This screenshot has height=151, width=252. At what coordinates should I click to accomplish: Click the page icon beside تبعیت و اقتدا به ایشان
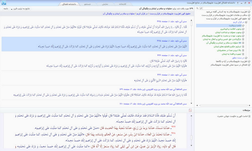[243, 54]
